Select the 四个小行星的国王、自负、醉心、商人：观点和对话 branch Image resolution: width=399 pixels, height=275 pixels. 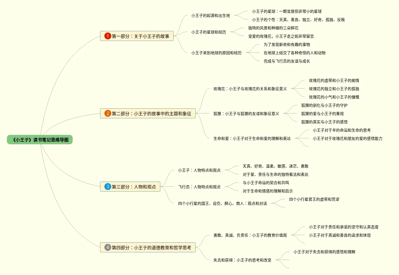pos(223,203)
